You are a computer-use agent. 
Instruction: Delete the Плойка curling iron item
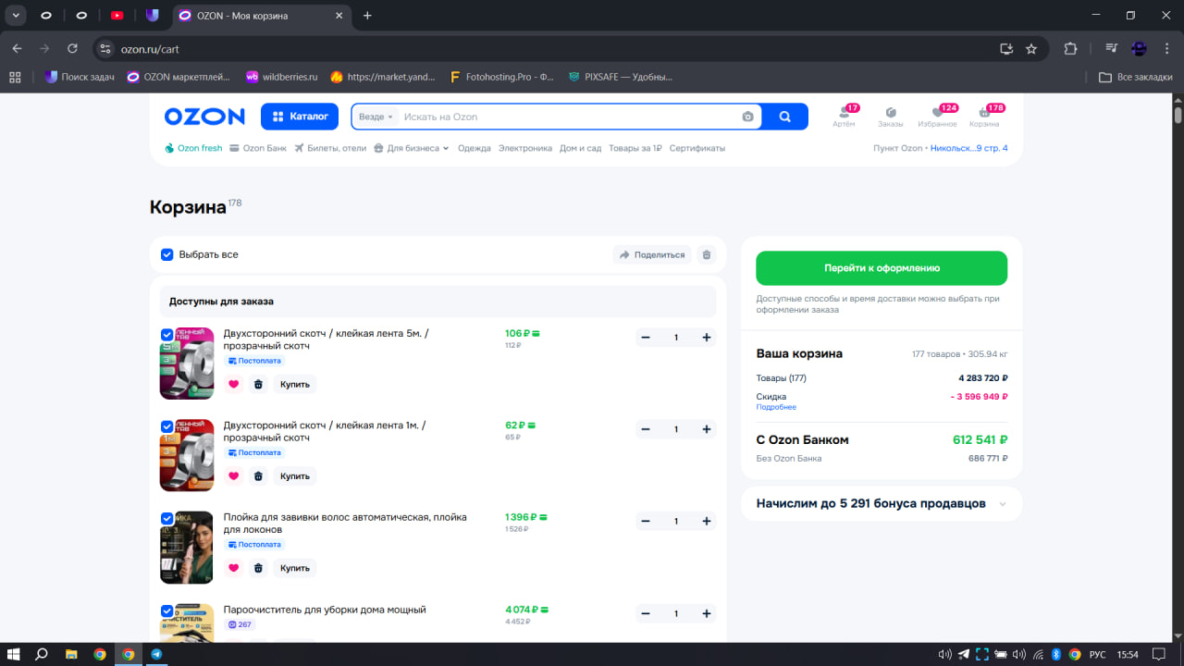click(258, 568)
